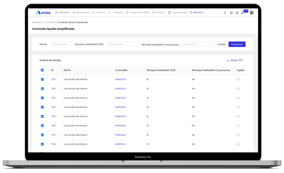Click Comissões in the breadcrumb

[x=50, y=22]
